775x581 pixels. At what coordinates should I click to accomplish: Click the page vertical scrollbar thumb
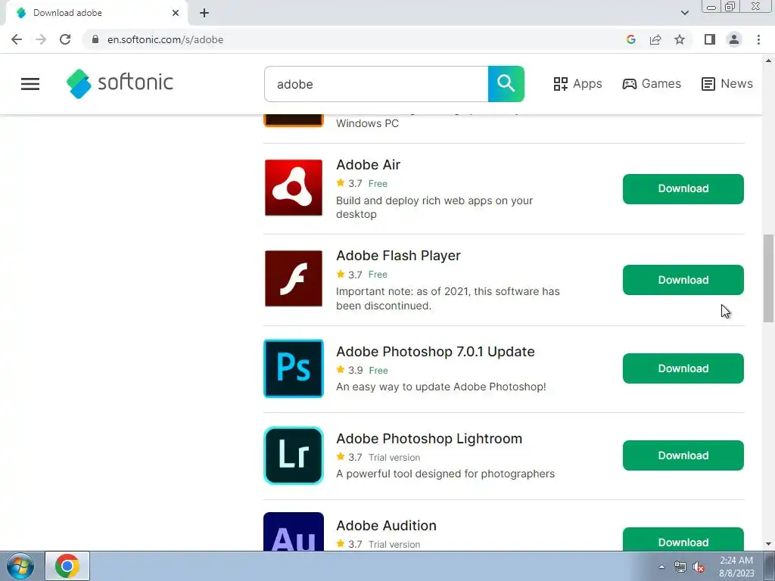click(x=769, y=278)
